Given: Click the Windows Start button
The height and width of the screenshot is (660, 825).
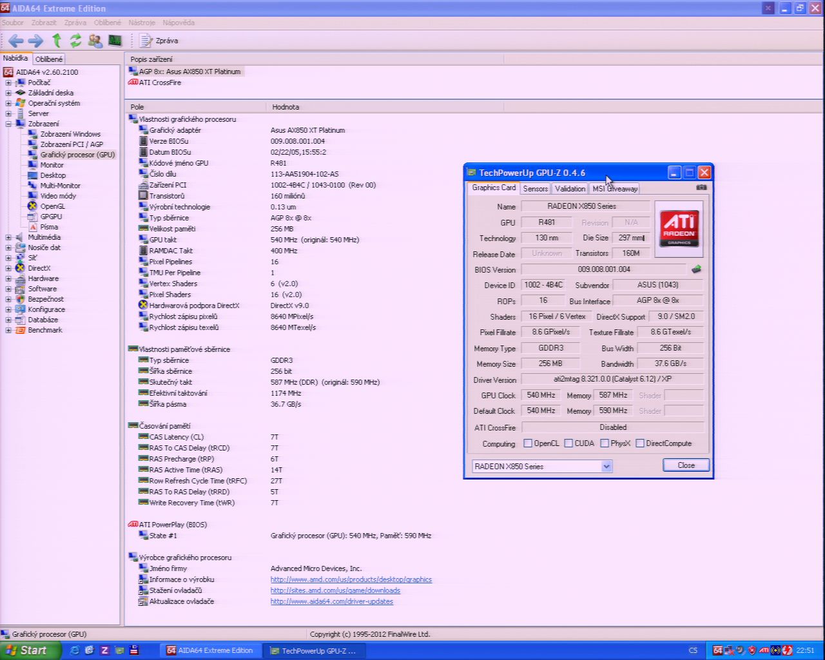Looking at the screenshot, I should (30, 650).
